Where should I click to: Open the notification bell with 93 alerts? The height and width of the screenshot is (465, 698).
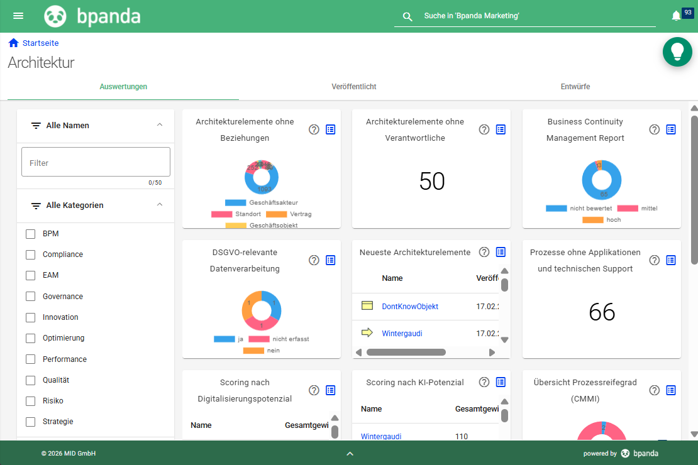pyautogui.click(x=676, y=15)
